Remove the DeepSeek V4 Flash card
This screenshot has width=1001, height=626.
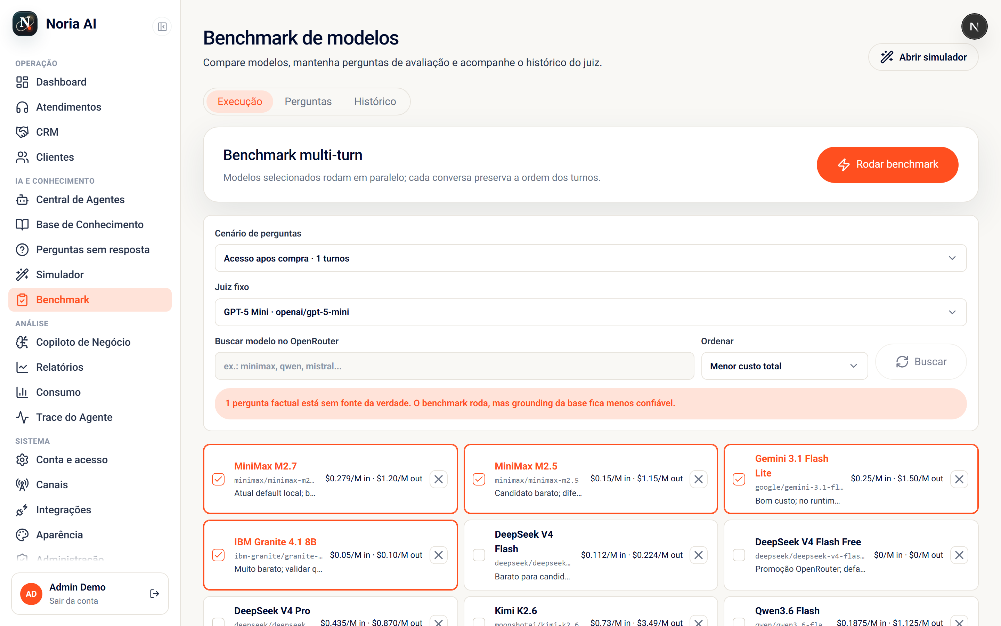[699, 555]
